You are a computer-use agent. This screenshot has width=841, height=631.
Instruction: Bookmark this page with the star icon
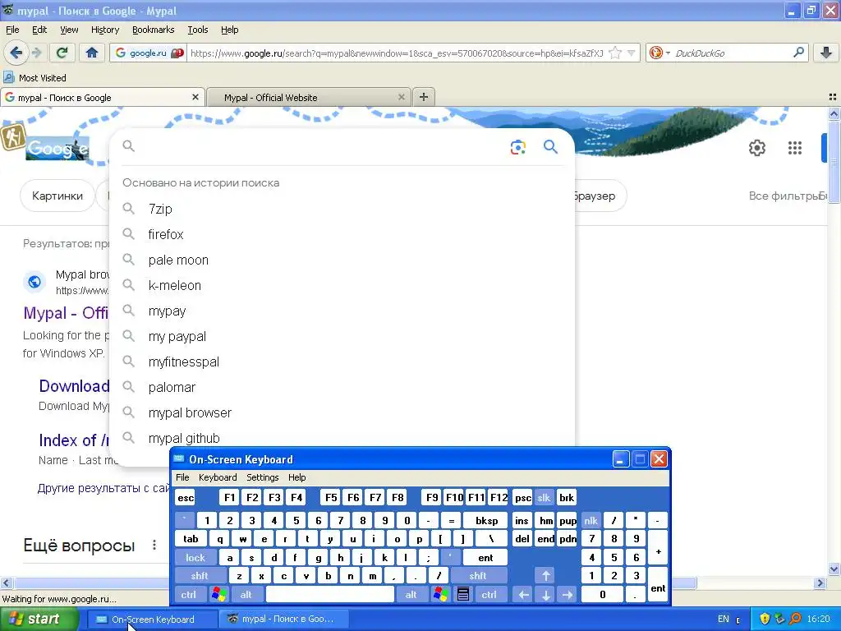pos(615,53)
